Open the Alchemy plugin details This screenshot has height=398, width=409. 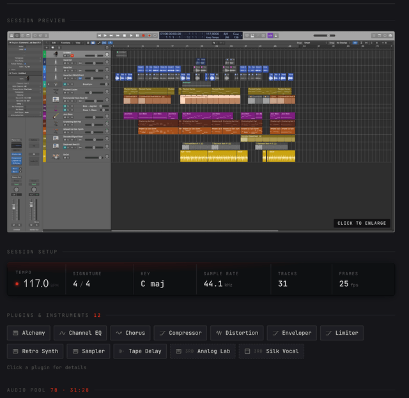29,333
